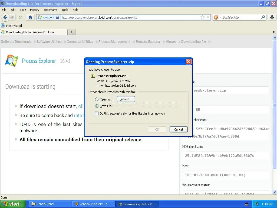
Task: Click the 16.43 version text
Action: 65,61
